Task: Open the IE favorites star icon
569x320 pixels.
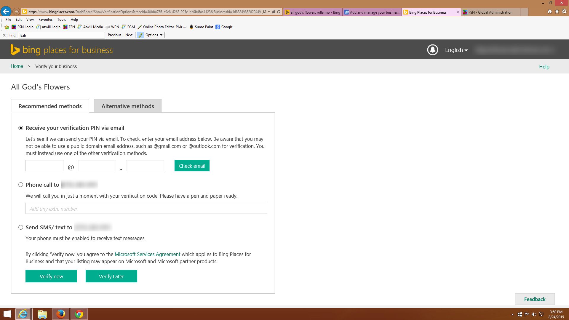Action: click(557, 12)
